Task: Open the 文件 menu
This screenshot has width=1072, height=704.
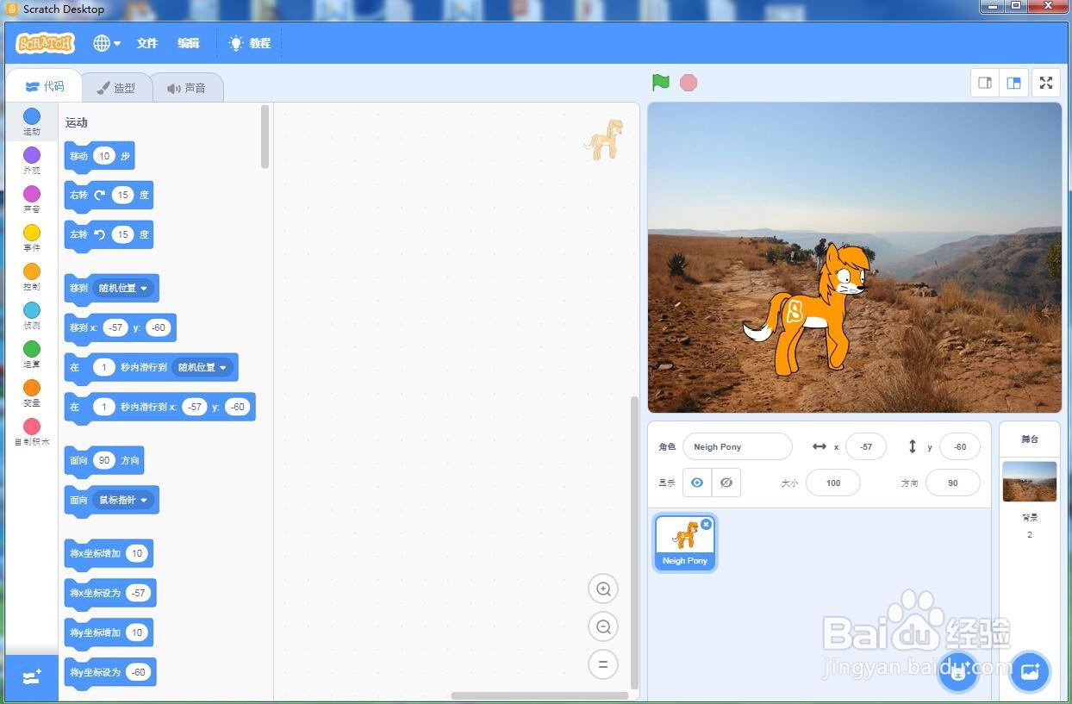Action: click(147, 43)
